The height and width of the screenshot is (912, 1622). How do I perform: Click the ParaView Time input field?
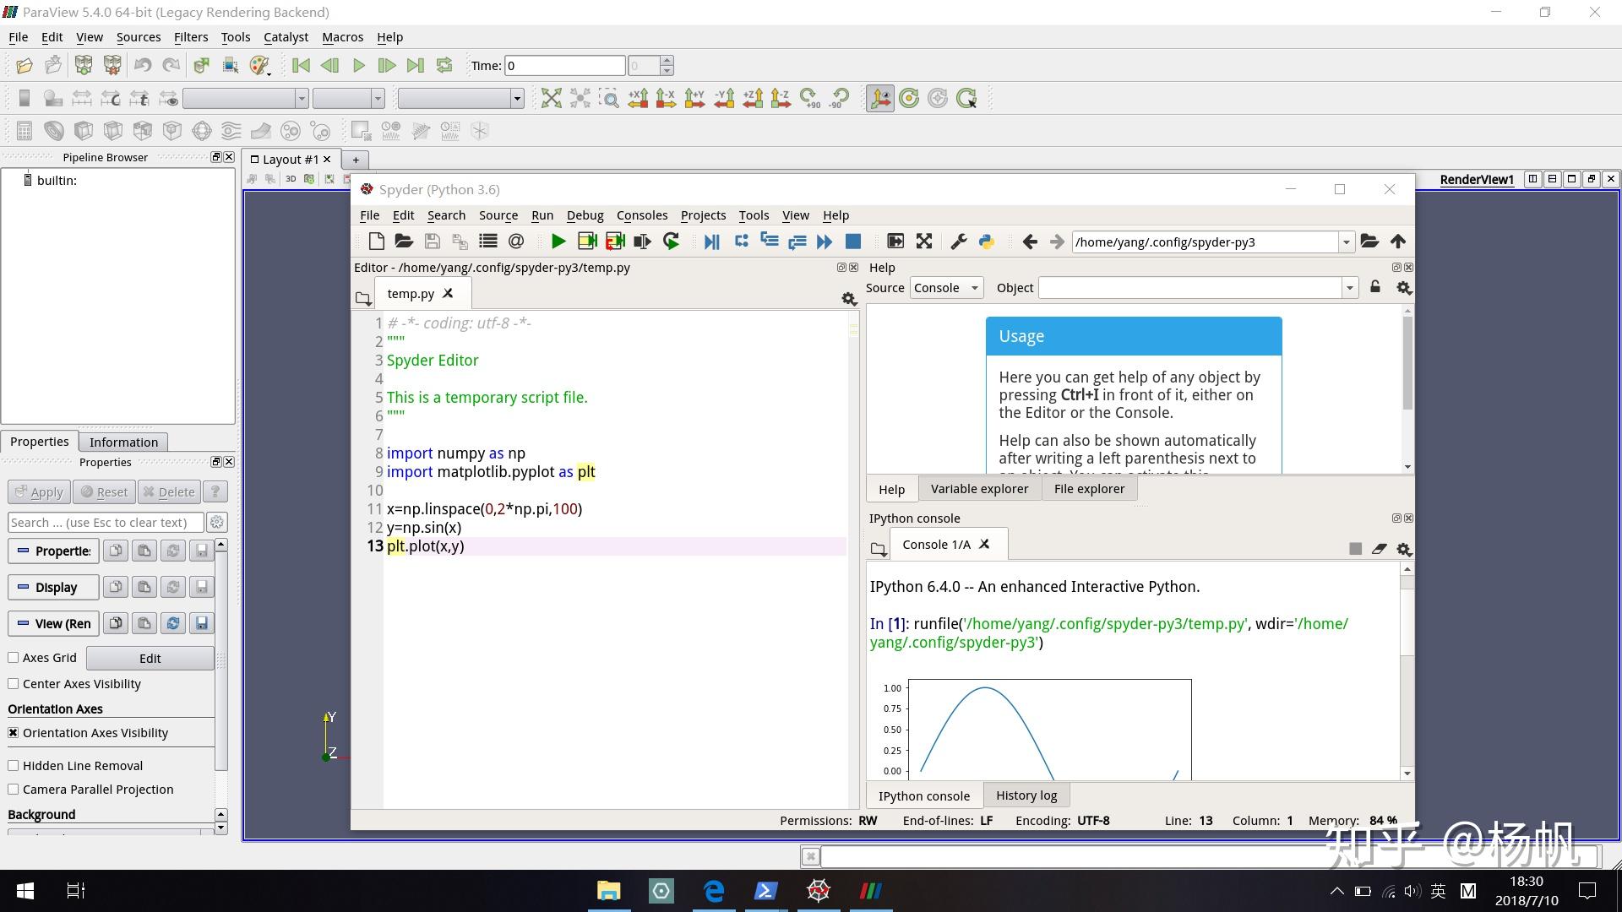[564, 65]
